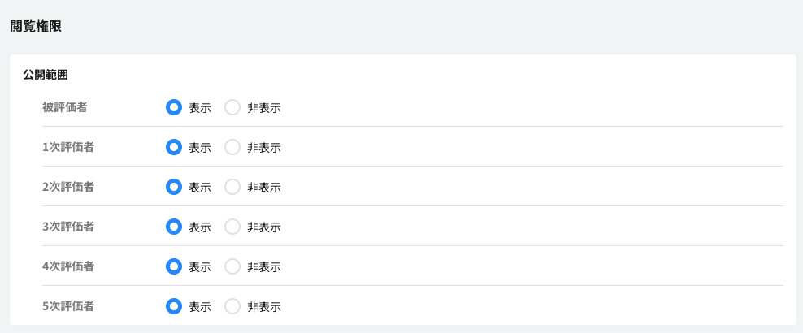Click the 被評価者 row label
The image size is (803, 333).
[x=65, y=106]
